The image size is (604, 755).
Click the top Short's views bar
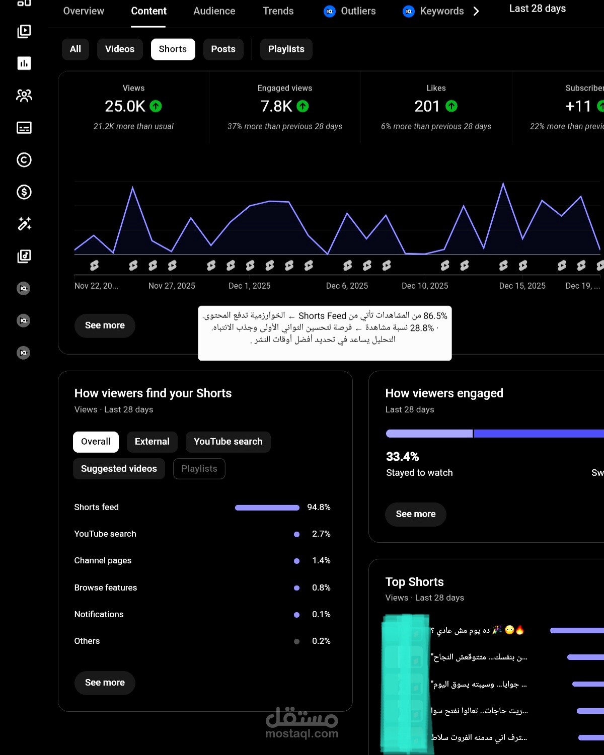[577, 630]
